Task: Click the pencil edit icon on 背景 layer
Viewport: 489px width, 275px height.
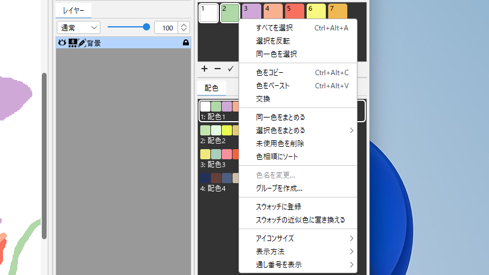Action: coord(82,43)
